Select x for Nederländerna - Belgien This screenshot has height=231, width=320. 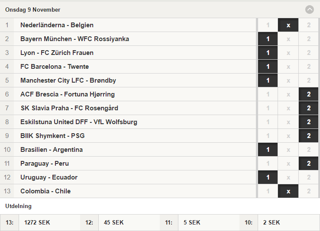288,25
